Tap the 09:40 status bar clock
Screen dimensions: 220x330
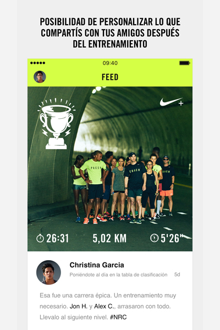110,63
